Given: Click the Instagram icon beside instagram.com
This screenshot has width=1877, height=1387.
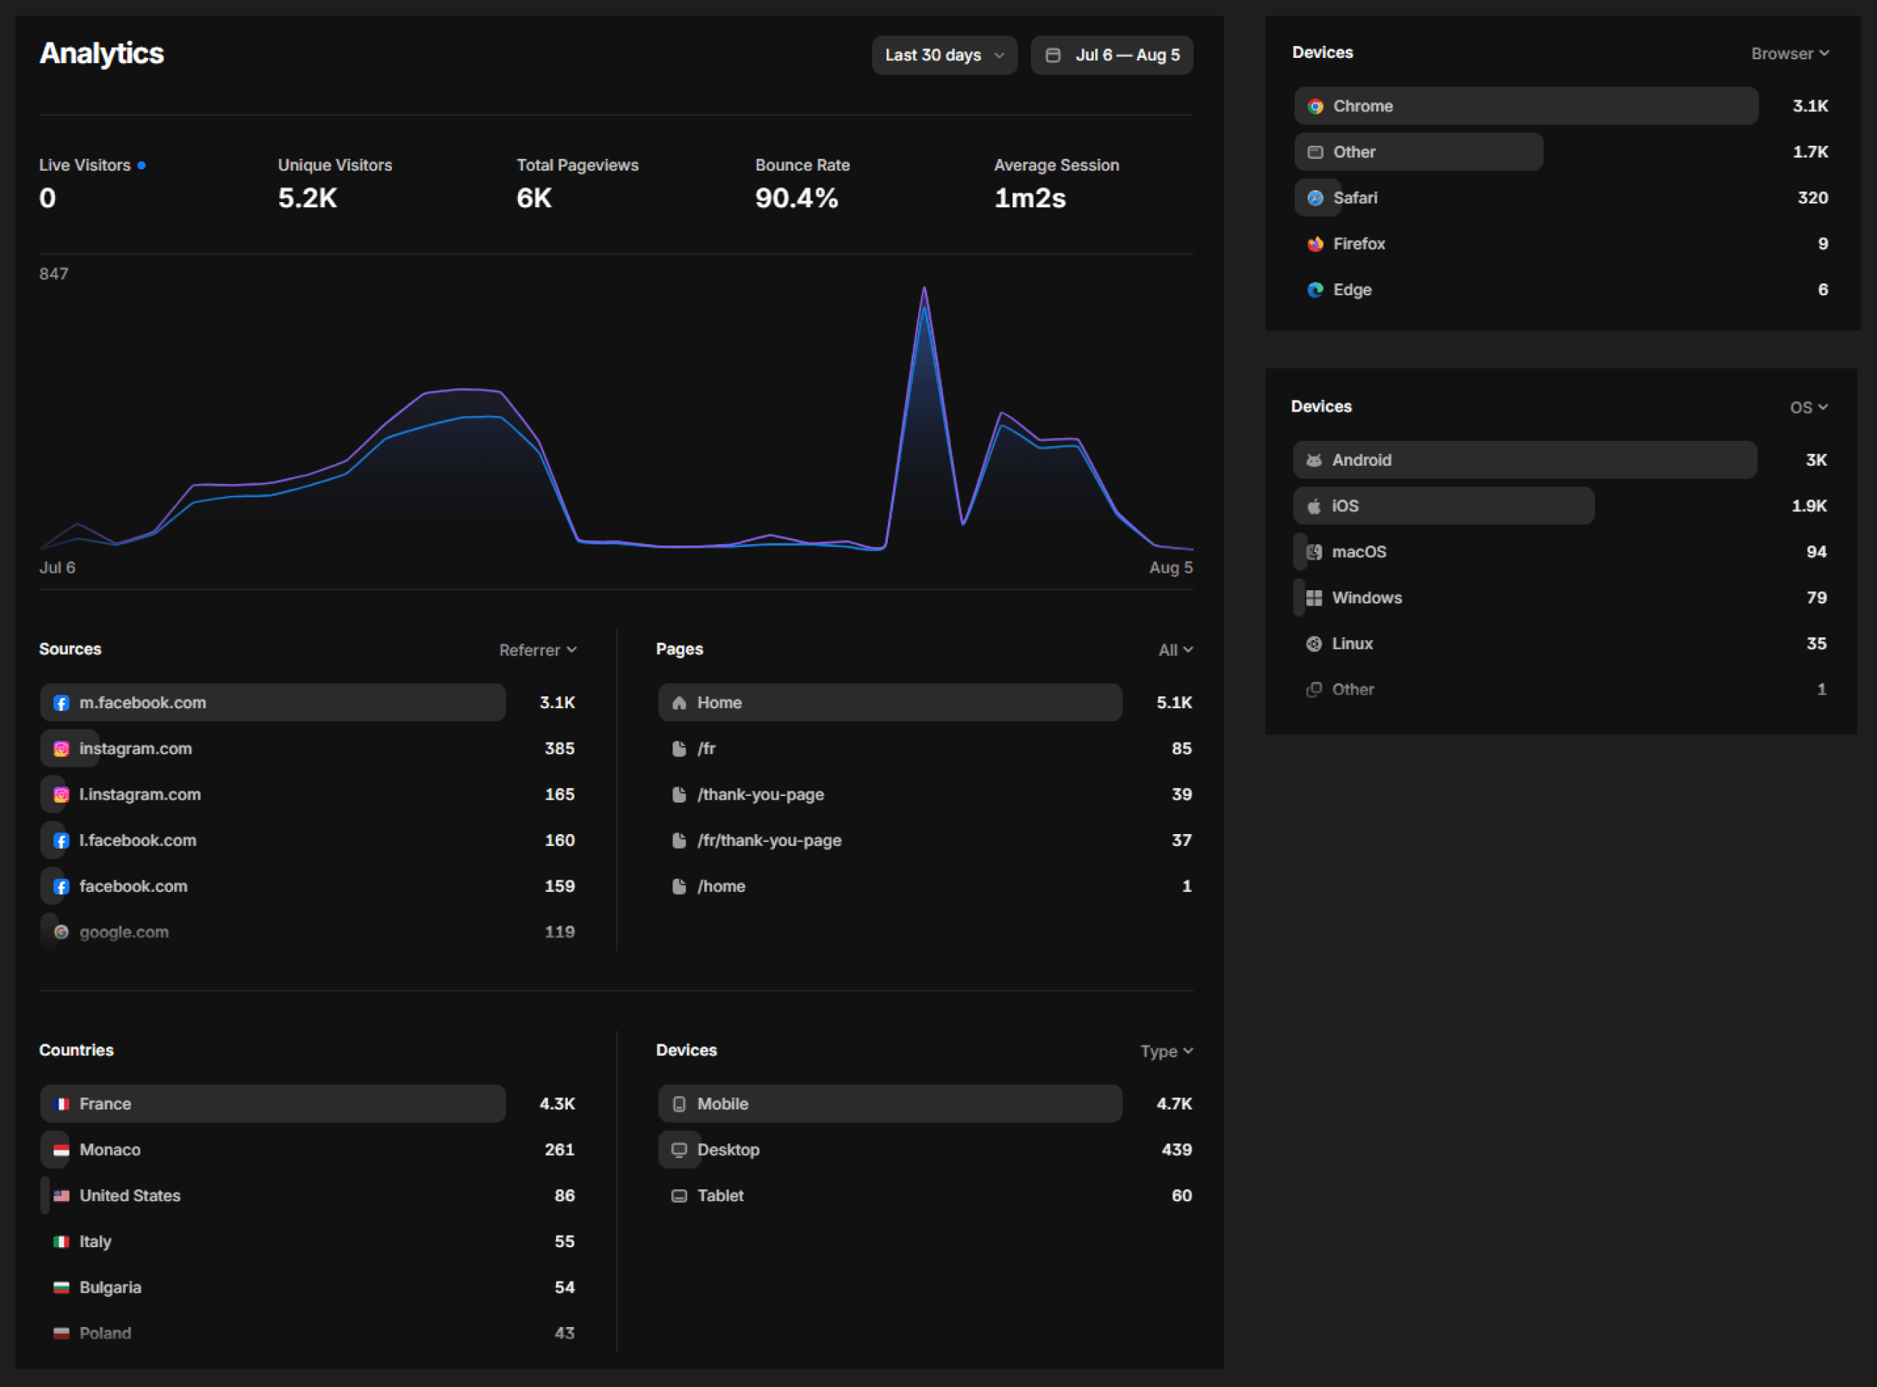Looking at the screenshot, I should tap(62, 749).
